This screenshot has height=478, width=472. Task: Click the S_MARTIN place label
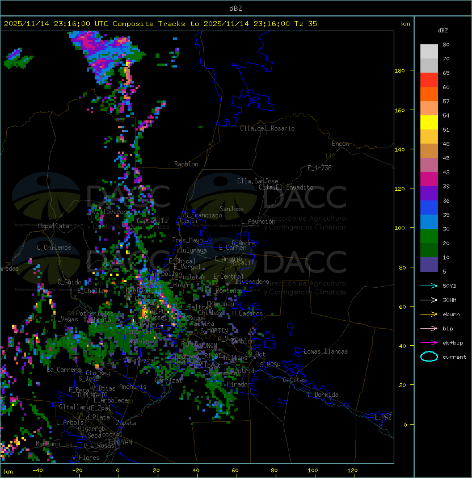214,331
